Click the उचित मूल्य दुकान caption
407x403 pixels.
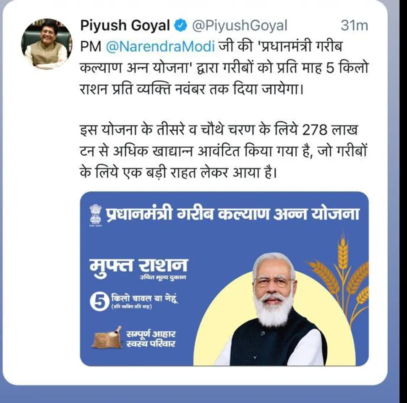pyautogui.click(x=163, y=277)
